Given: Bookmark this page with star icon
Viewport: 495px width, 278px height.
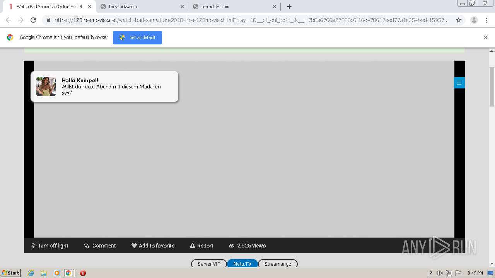Looking at the screenshot, I should click(x=459, y=20).
